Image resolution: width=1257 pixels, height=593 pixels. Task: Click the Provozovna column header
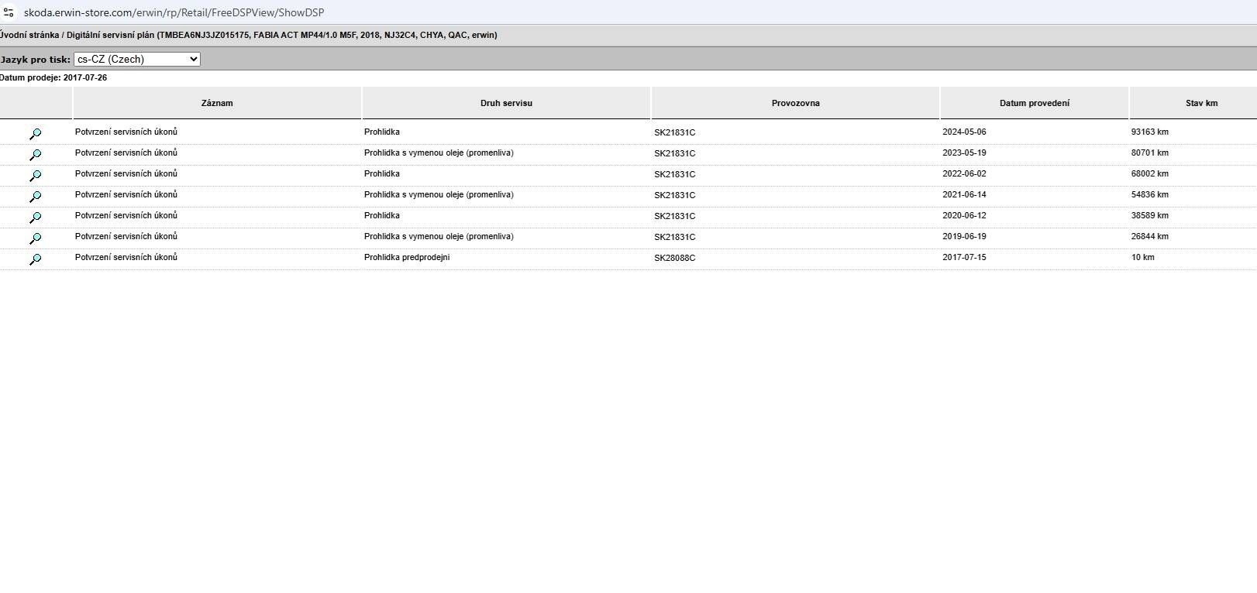click(x=795, y=103)
